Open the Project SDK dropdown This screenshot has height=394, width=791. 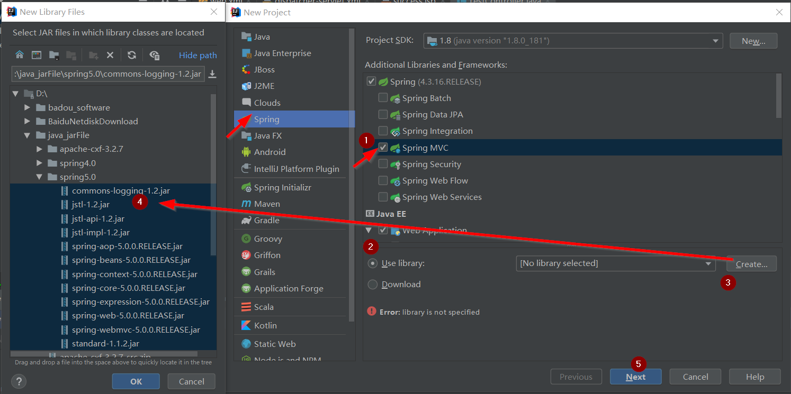pos(573,41)
